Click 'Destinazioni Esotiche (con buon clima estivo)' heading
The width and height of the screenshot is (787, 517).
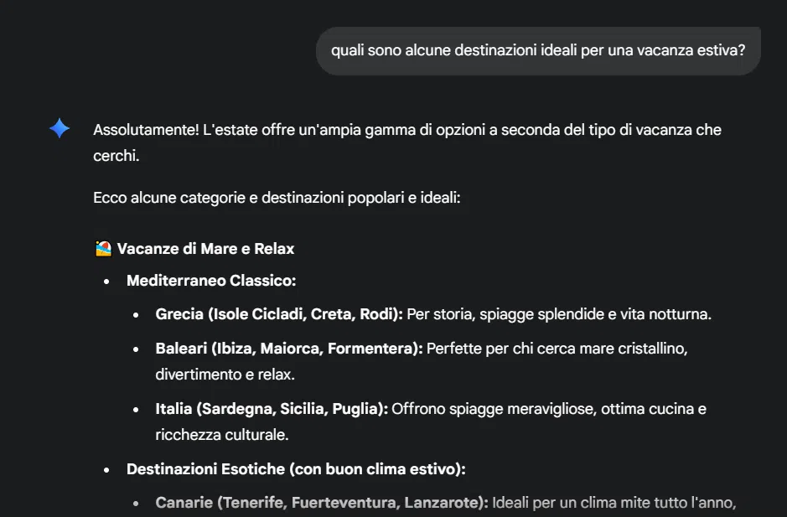[x=296, y=468]
